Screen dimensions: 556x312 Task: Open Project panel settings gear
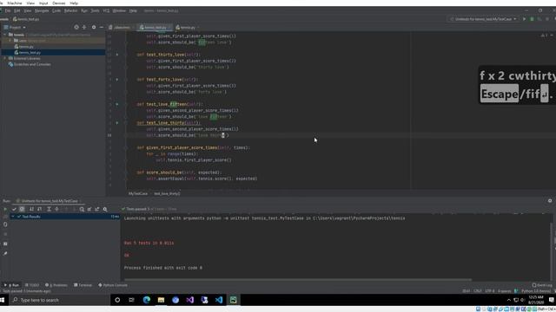coord(94,27)
